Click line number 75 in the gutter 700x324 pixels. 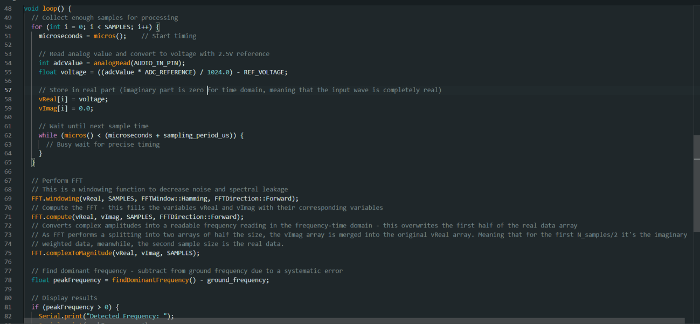[8, 253]
